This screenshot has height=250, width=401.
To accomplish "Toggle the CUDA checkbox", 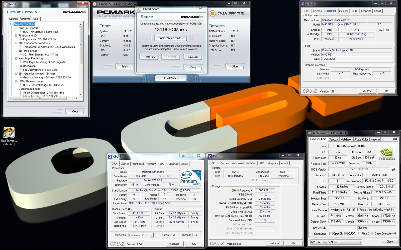I will click(x=346, y=233).
